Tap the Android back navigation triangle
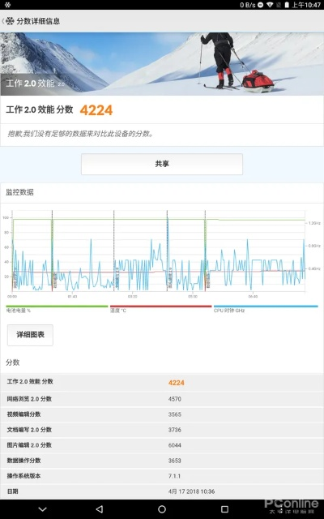The width and height of the screenshot is (324, 519). [x=100, y=509]
